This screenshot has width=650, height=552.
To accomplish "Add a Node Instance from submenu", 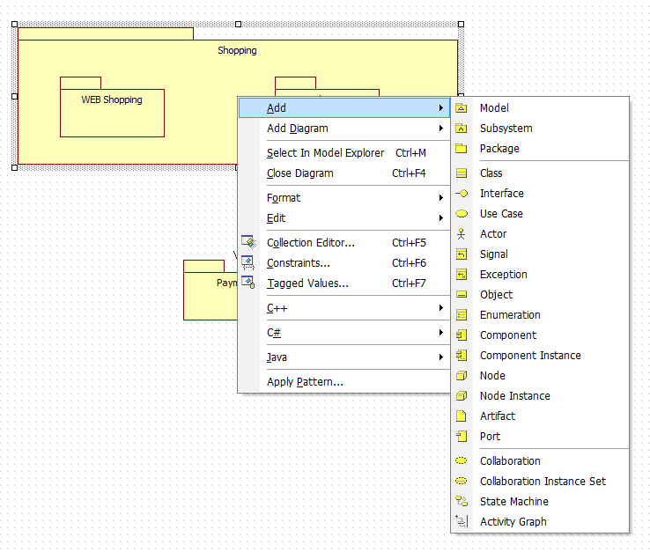I will coord(540,396).
